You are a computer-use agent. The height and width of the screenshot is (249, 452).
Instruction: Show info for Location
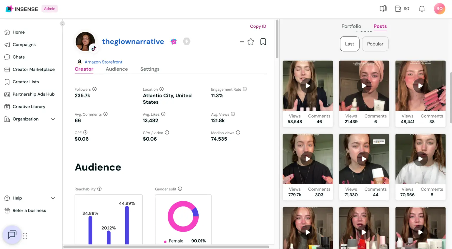[162, 89]
